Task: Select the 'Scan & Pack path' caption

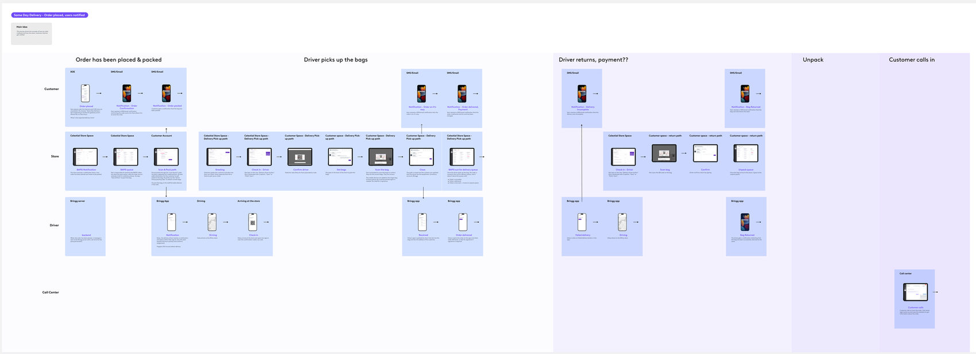Action: (x=166, y=170)
